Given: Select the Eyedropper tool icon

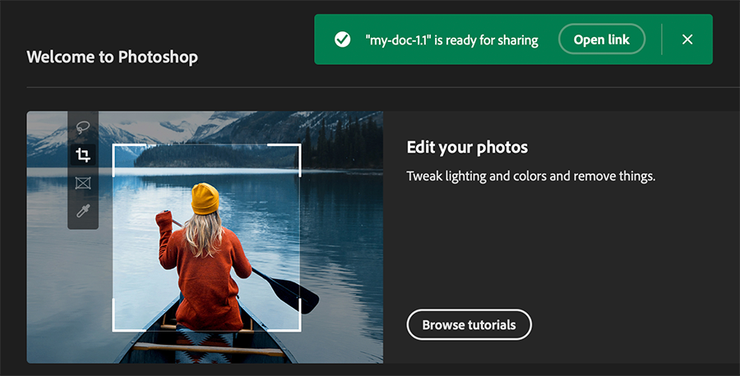Looking at the screenshot, I should click(x=83, y=211).
